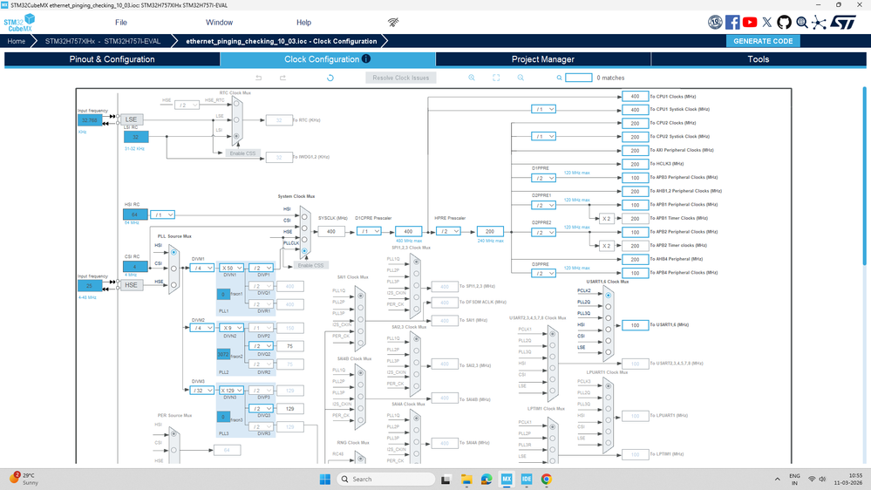871x490 pixels.
Task: Open the D2PPRE1 /2 dropdown
Action: tap(543, 205)
